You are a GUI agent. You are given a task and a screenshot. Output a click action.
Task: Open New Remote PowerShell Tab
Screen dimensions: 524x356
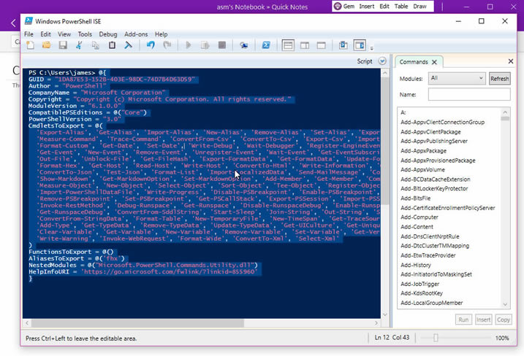pos(243,45)
